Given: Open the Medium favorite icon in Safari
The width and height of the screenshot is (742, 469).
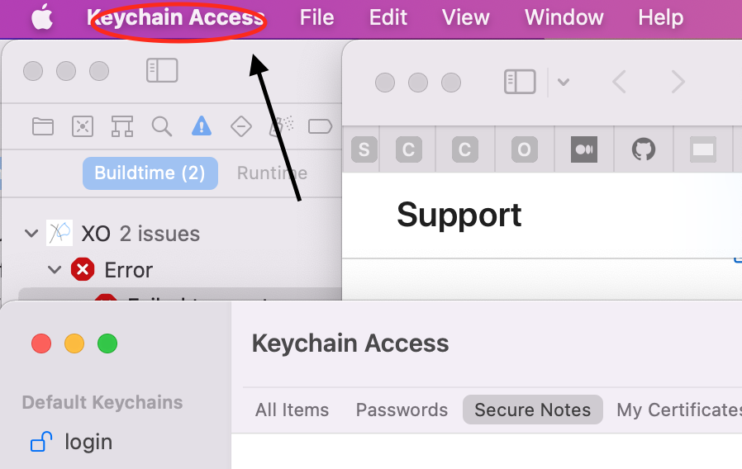Looking at the screenshot, I should (x=584, y=149).
